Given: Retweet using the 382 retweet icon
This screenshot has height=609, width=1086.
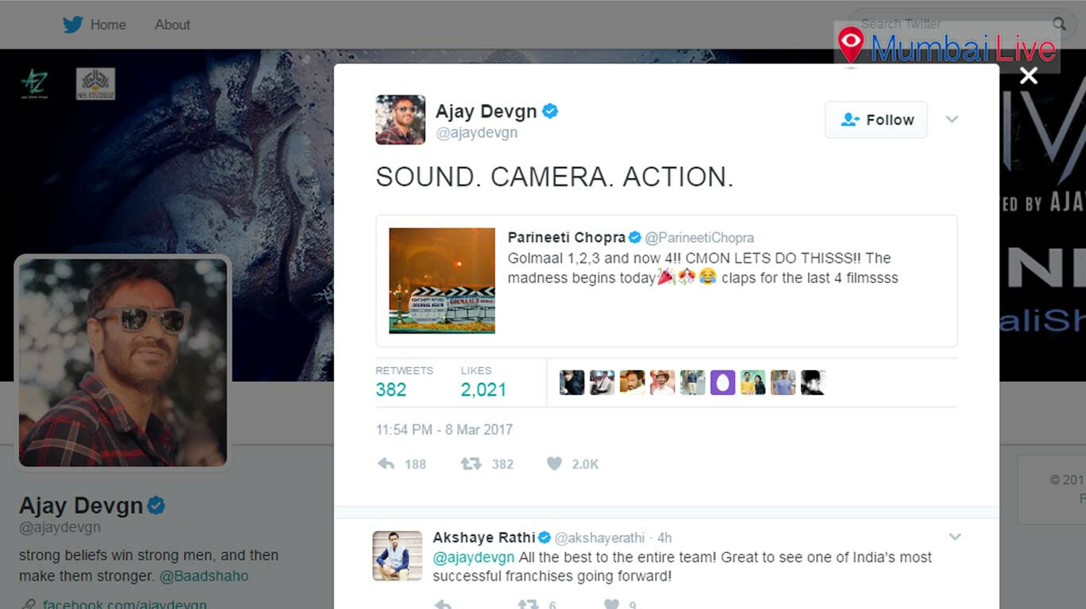Looking at the screenshot, I should click(471, 464).
